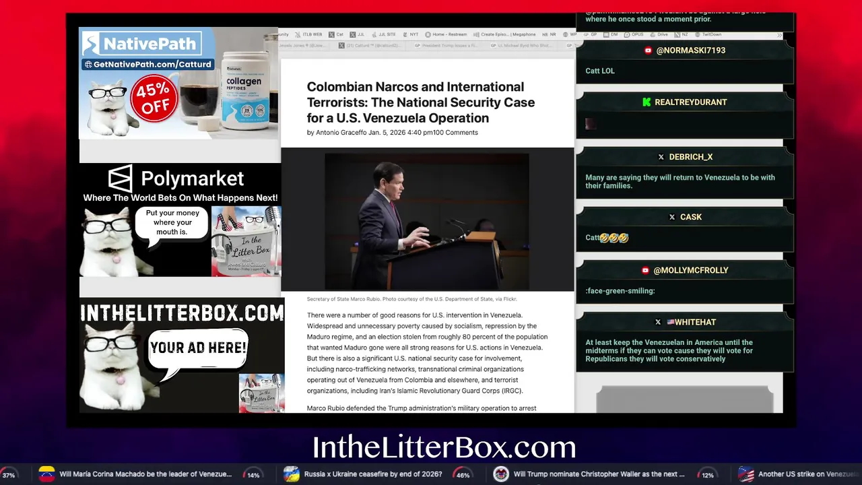Image resolution: width=862 pixels, height=485 pixels.
Task: Click the Marco Rubio article photo
Action: click(427, 221)
